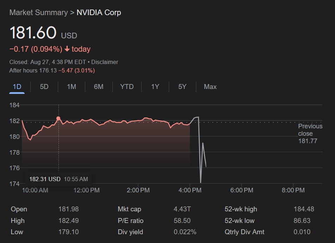Open the 1M time range tab

(x=72, y=87)
